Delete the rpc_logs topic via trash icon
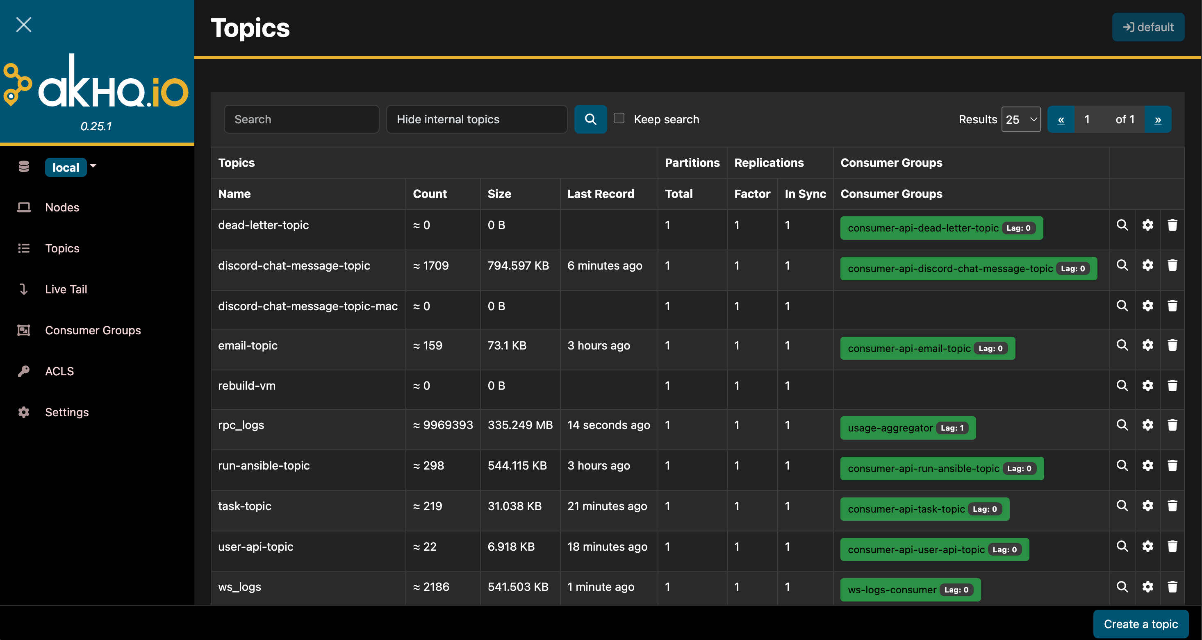 (1172, 425)
